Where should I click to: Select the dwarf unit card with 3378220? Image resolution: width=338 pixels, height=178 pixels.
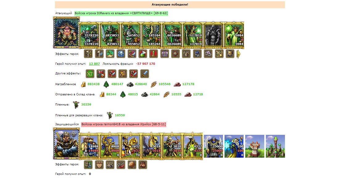pos(89,35)
